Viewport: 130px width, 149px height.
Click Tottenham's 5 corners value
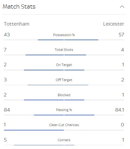[5, 140]
